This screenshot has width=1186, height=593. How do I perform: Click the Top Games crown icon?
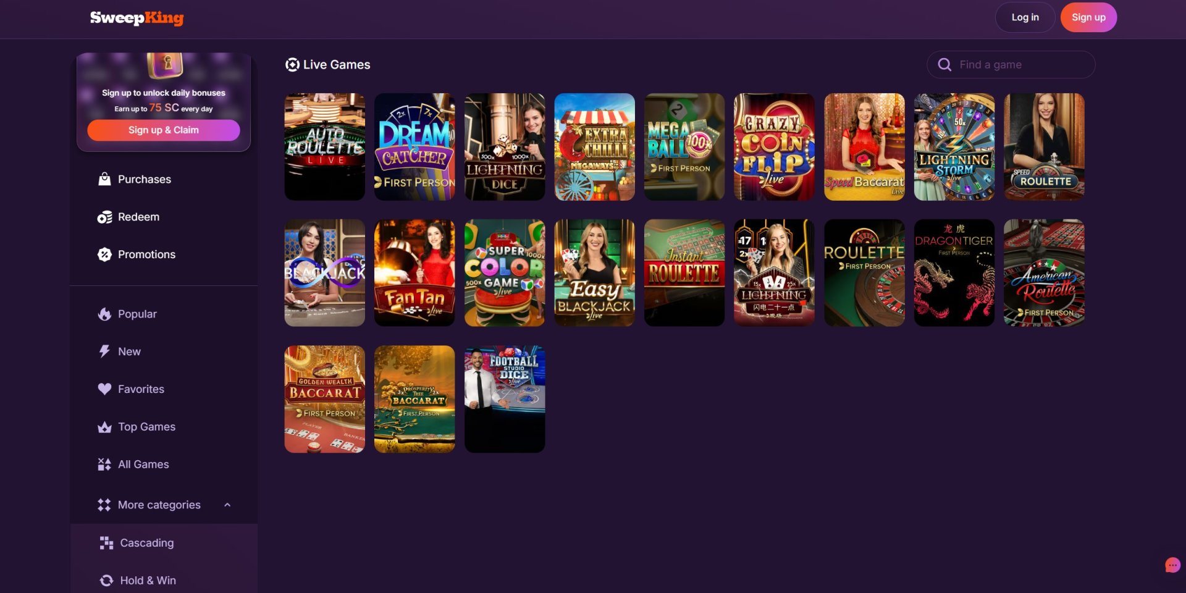coord(104,427)
